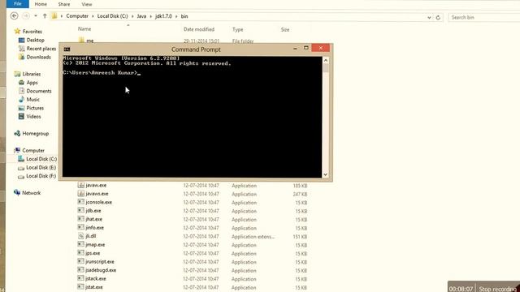
Task: Click the 247 KB size of javaws.exe
Action: pos(300,194)
